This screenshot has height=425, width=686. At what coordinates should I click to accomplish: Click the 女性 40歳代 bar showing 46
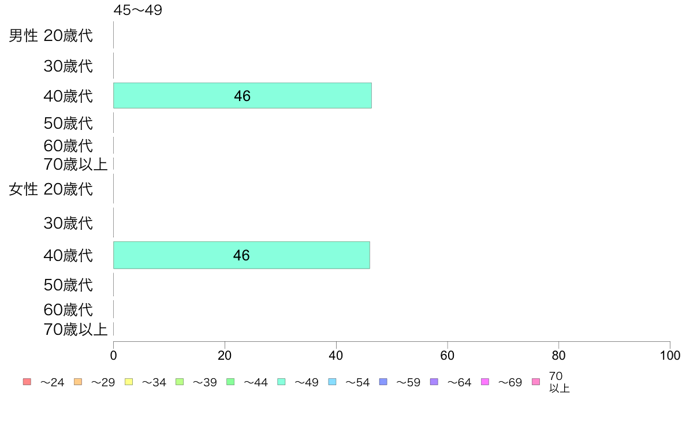[x=241, y=255]
